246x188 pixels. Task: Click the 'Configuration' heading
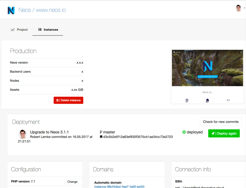click(x=26, y=169)
